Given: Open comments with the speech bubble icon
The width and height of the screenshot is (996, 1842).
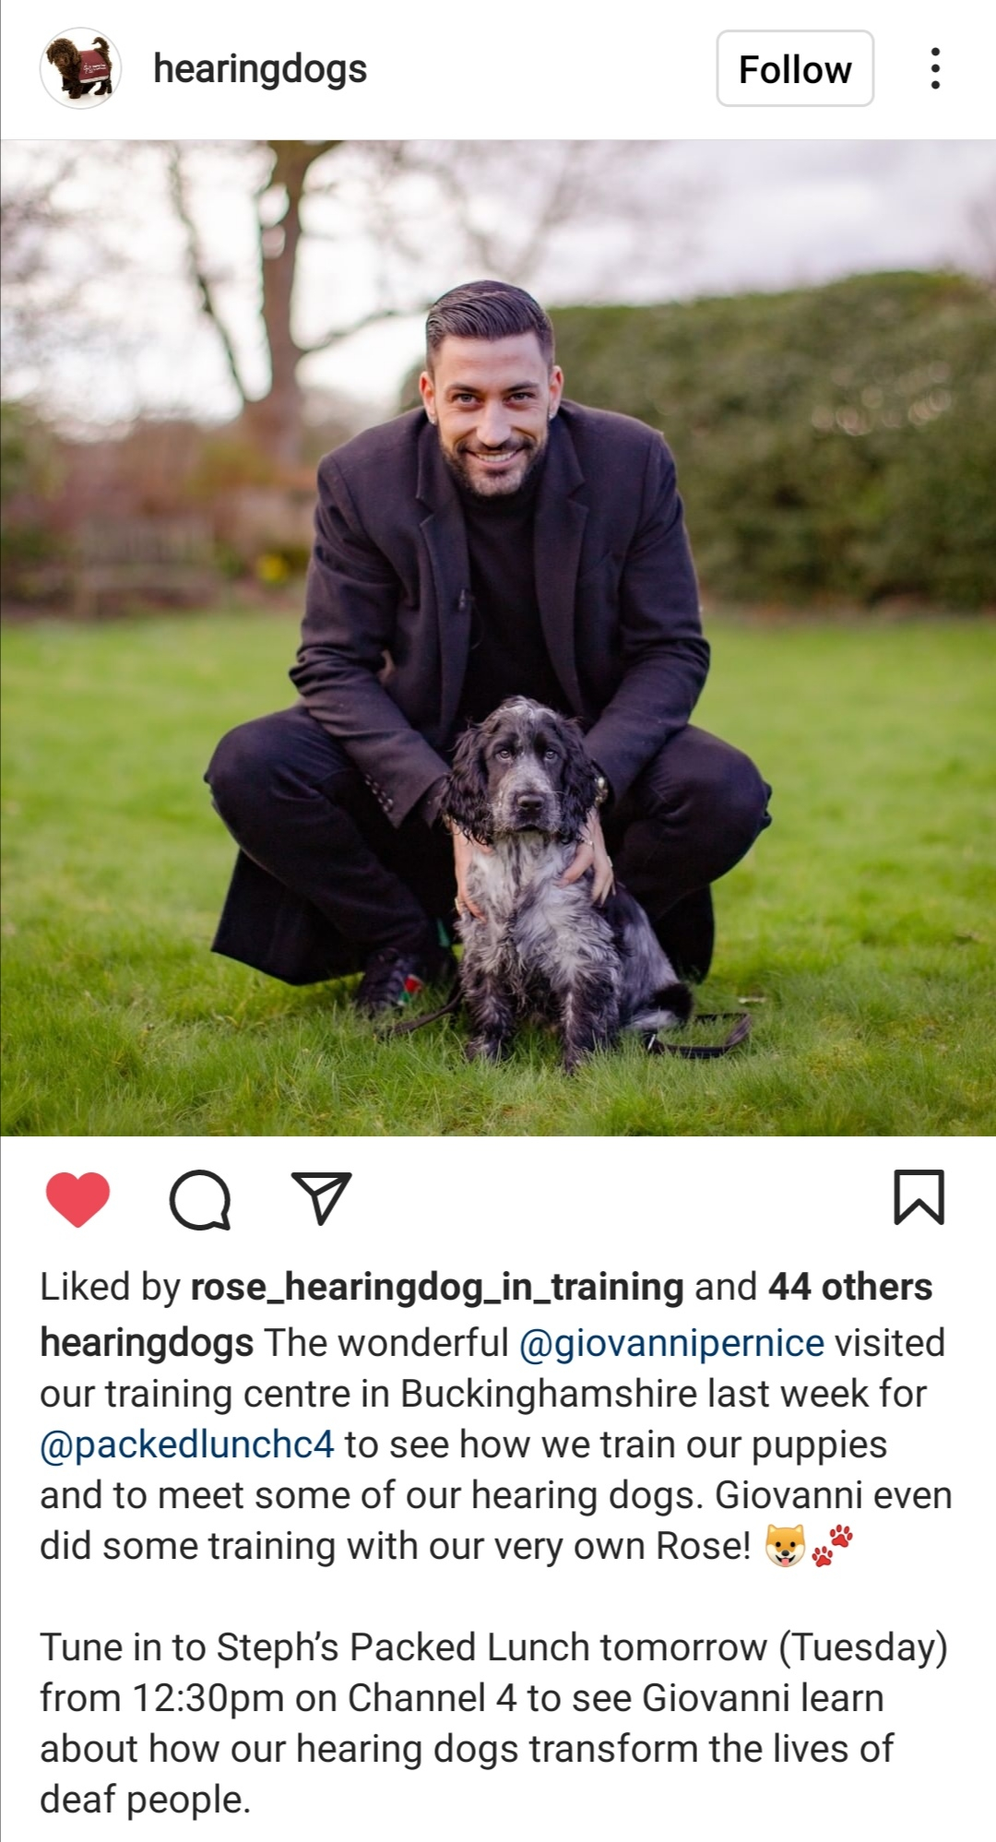Looking at the screenshot, I should click(x=200, y=1199).
